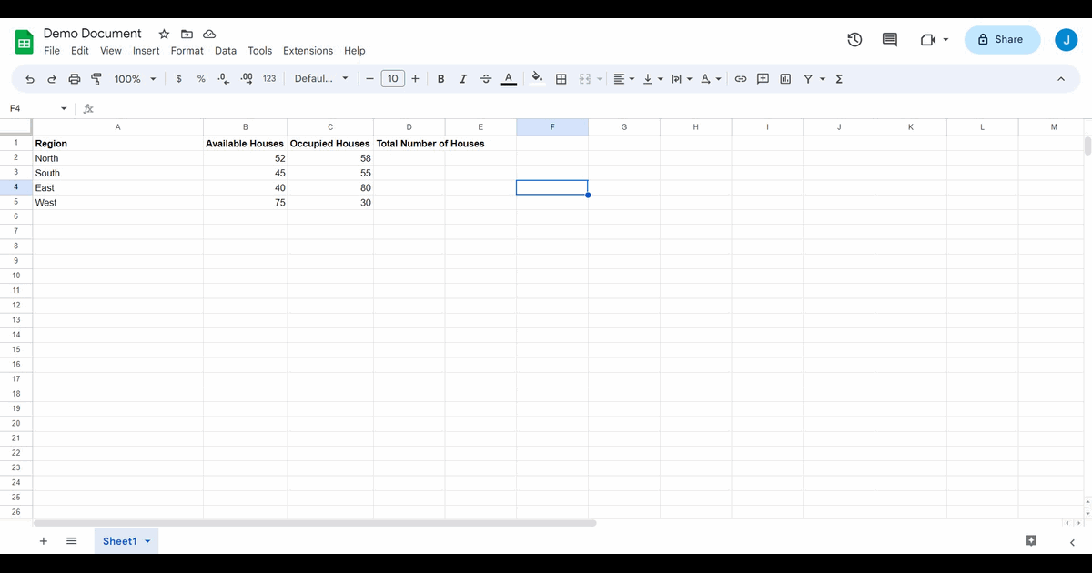The height and width of the screenshot is (573, 1092).
Task: Toggle strikethrough formatting
Action: (x=486, y=79)
